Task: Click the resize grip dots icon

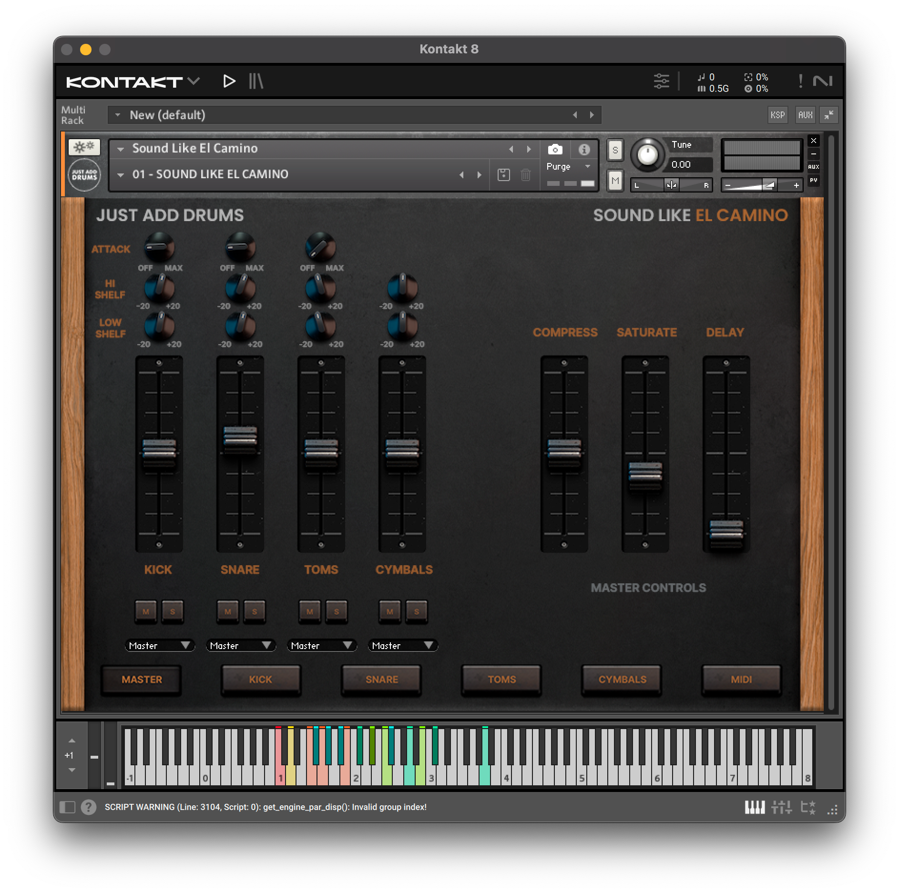Action: pos(832,809)
